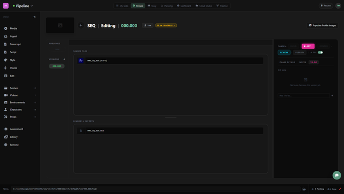Screen dimensions: 344x194
Task: Open the folder from the path bar
Action: pyautogui.click(x=304, y=189)
